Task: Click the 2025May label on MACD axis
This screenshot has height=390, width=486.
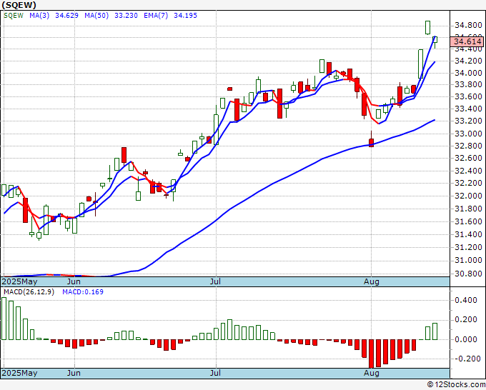Action: [x=20, y=373]
